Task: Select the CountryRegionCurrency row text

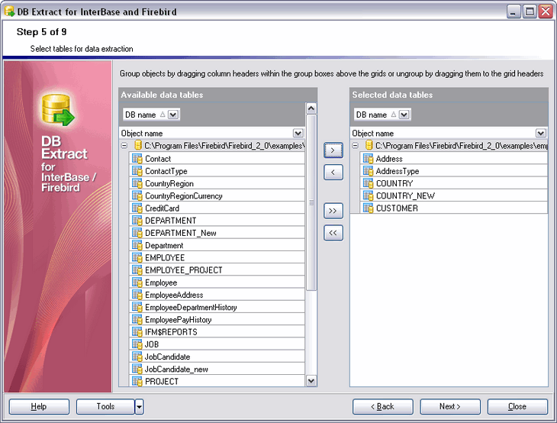Action: point(183,196)
